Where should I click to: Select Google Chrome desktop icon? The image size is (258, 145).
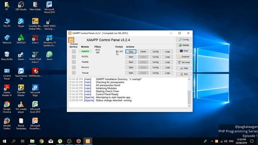pos(7,107)
